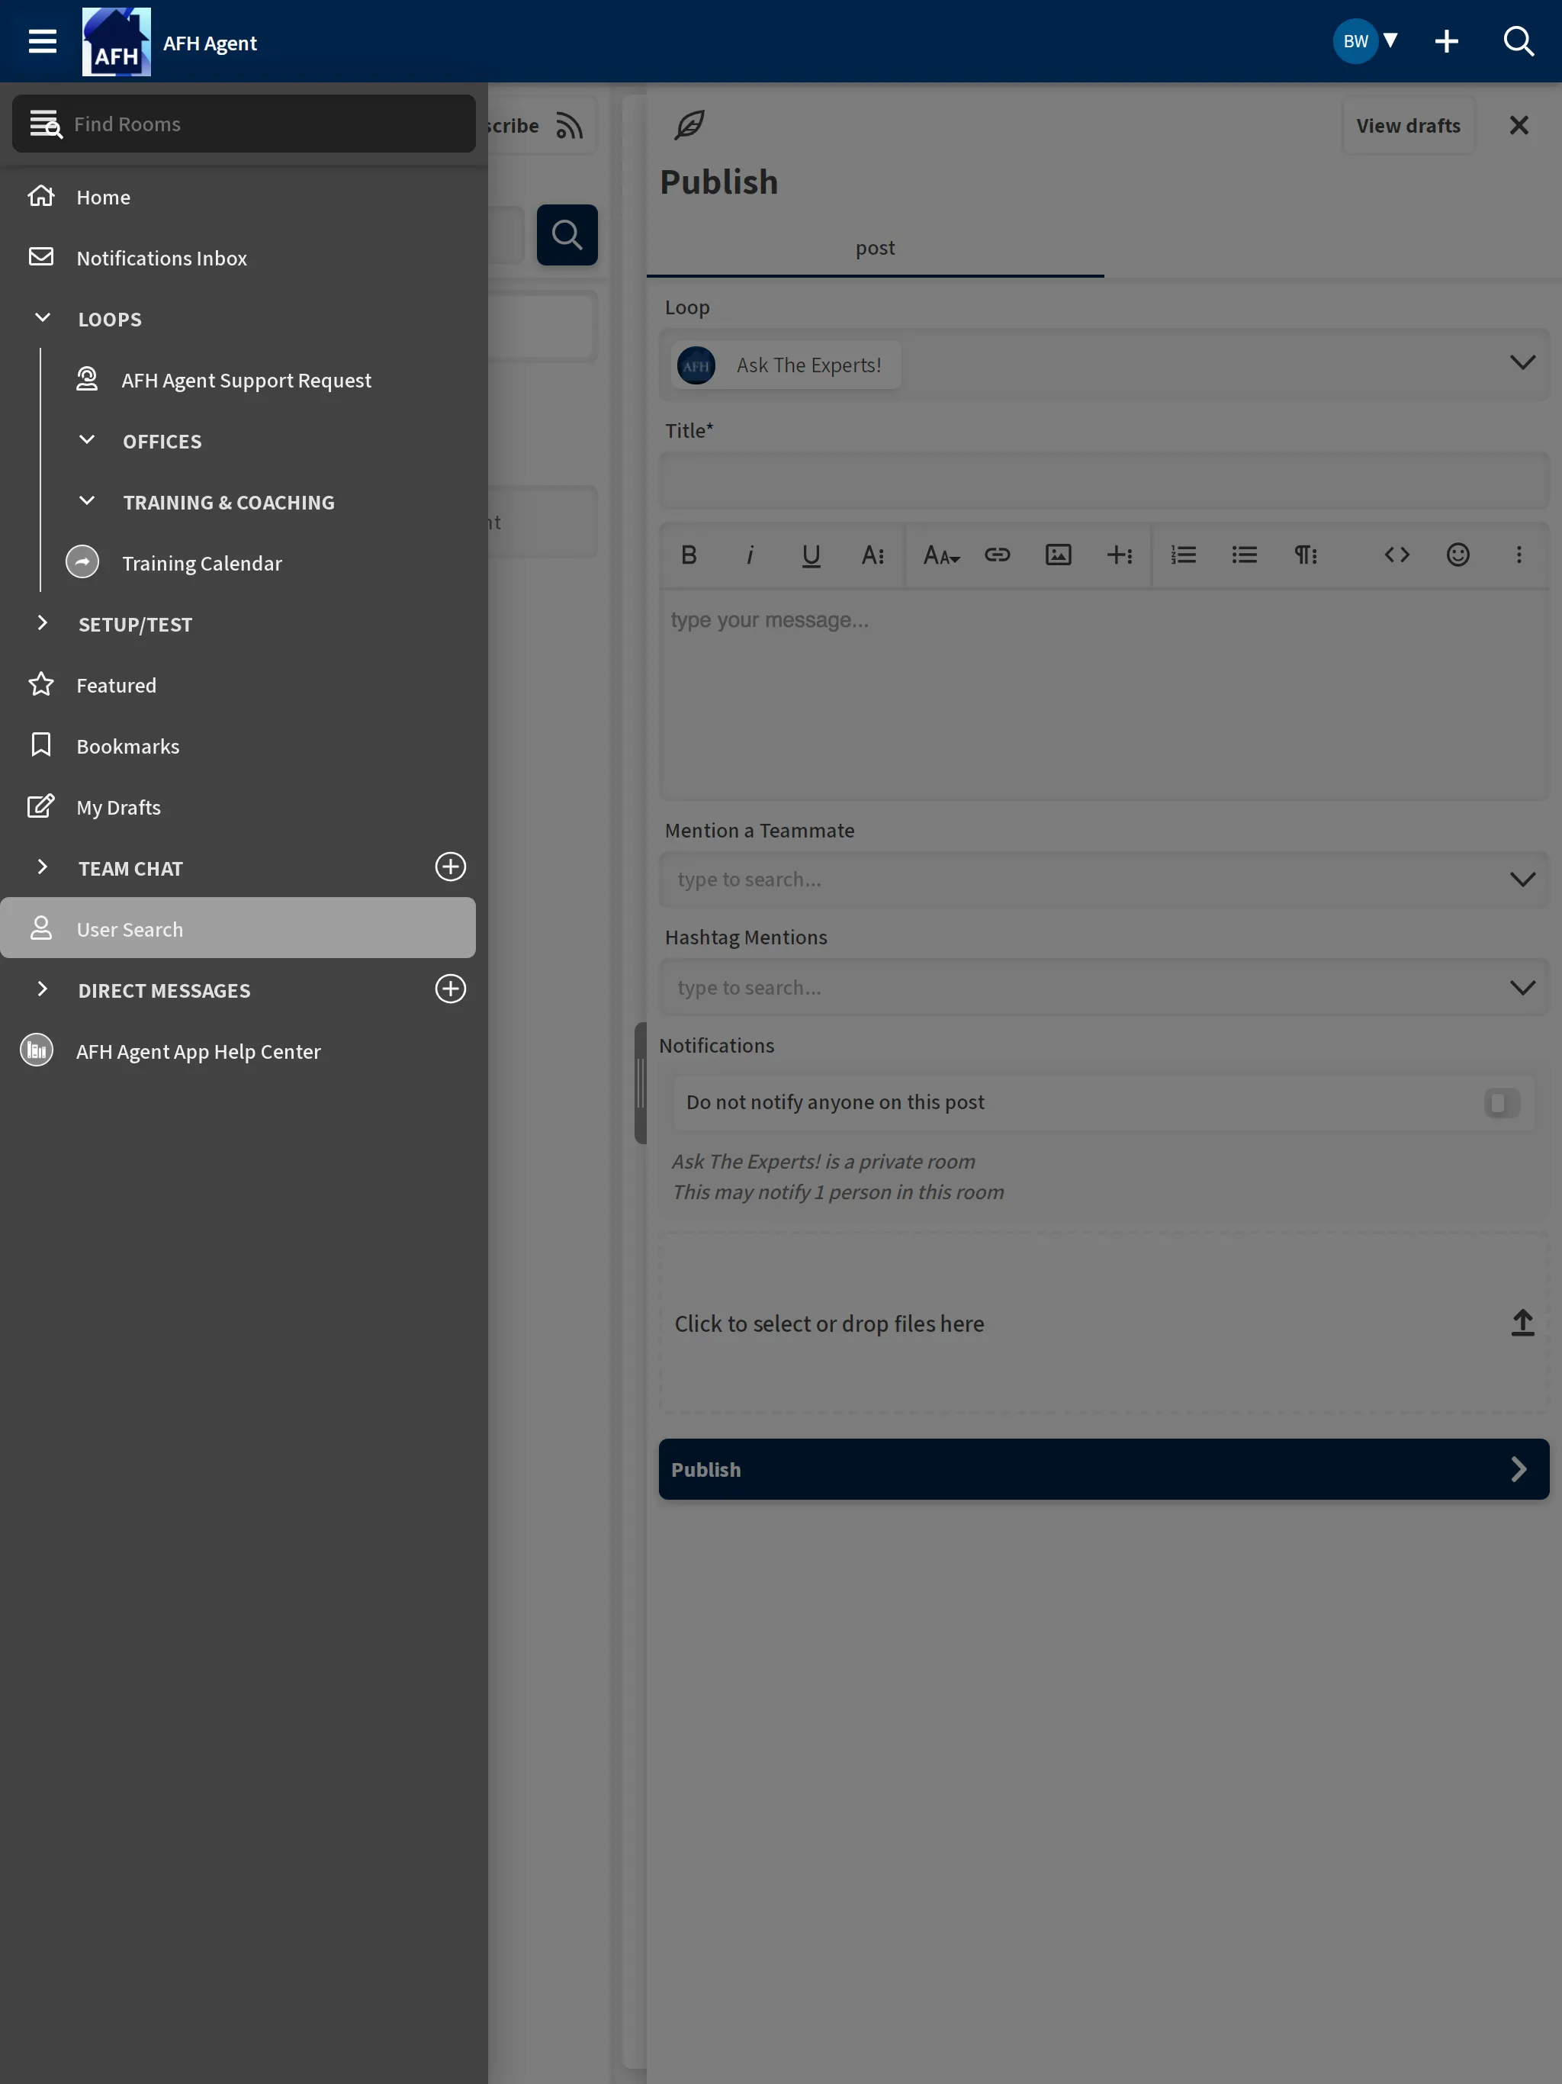The image size is (1562, 2084).
Task: Apply italic formatting in editor
Action: [x=750, y=555]
